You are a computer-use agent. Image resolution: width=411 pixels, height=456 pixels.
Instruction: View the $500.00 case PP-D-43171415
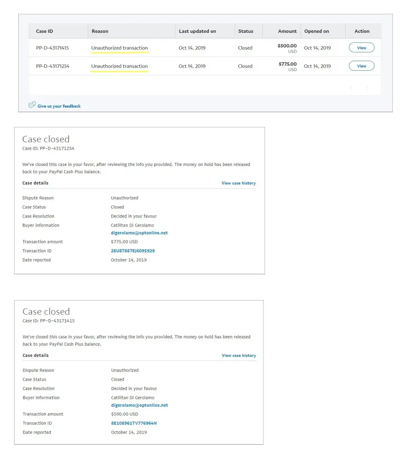(361, 48)
